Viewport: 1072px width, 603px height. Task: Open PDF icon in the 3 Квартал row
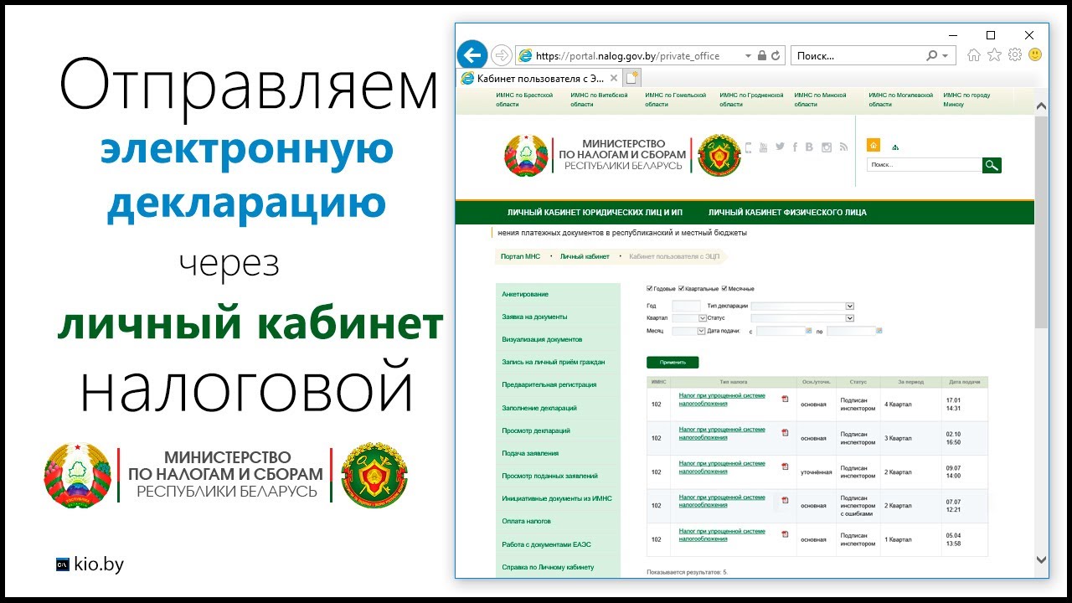pos(785,433)
